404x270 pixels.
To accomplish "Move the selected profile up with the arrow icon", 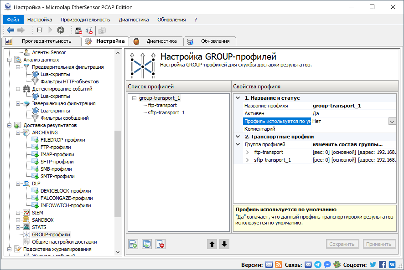I will tap(212, 244).
